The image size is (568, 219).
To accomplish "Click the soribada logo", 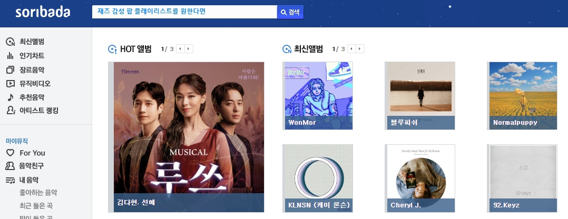I will tap(43, 12).
